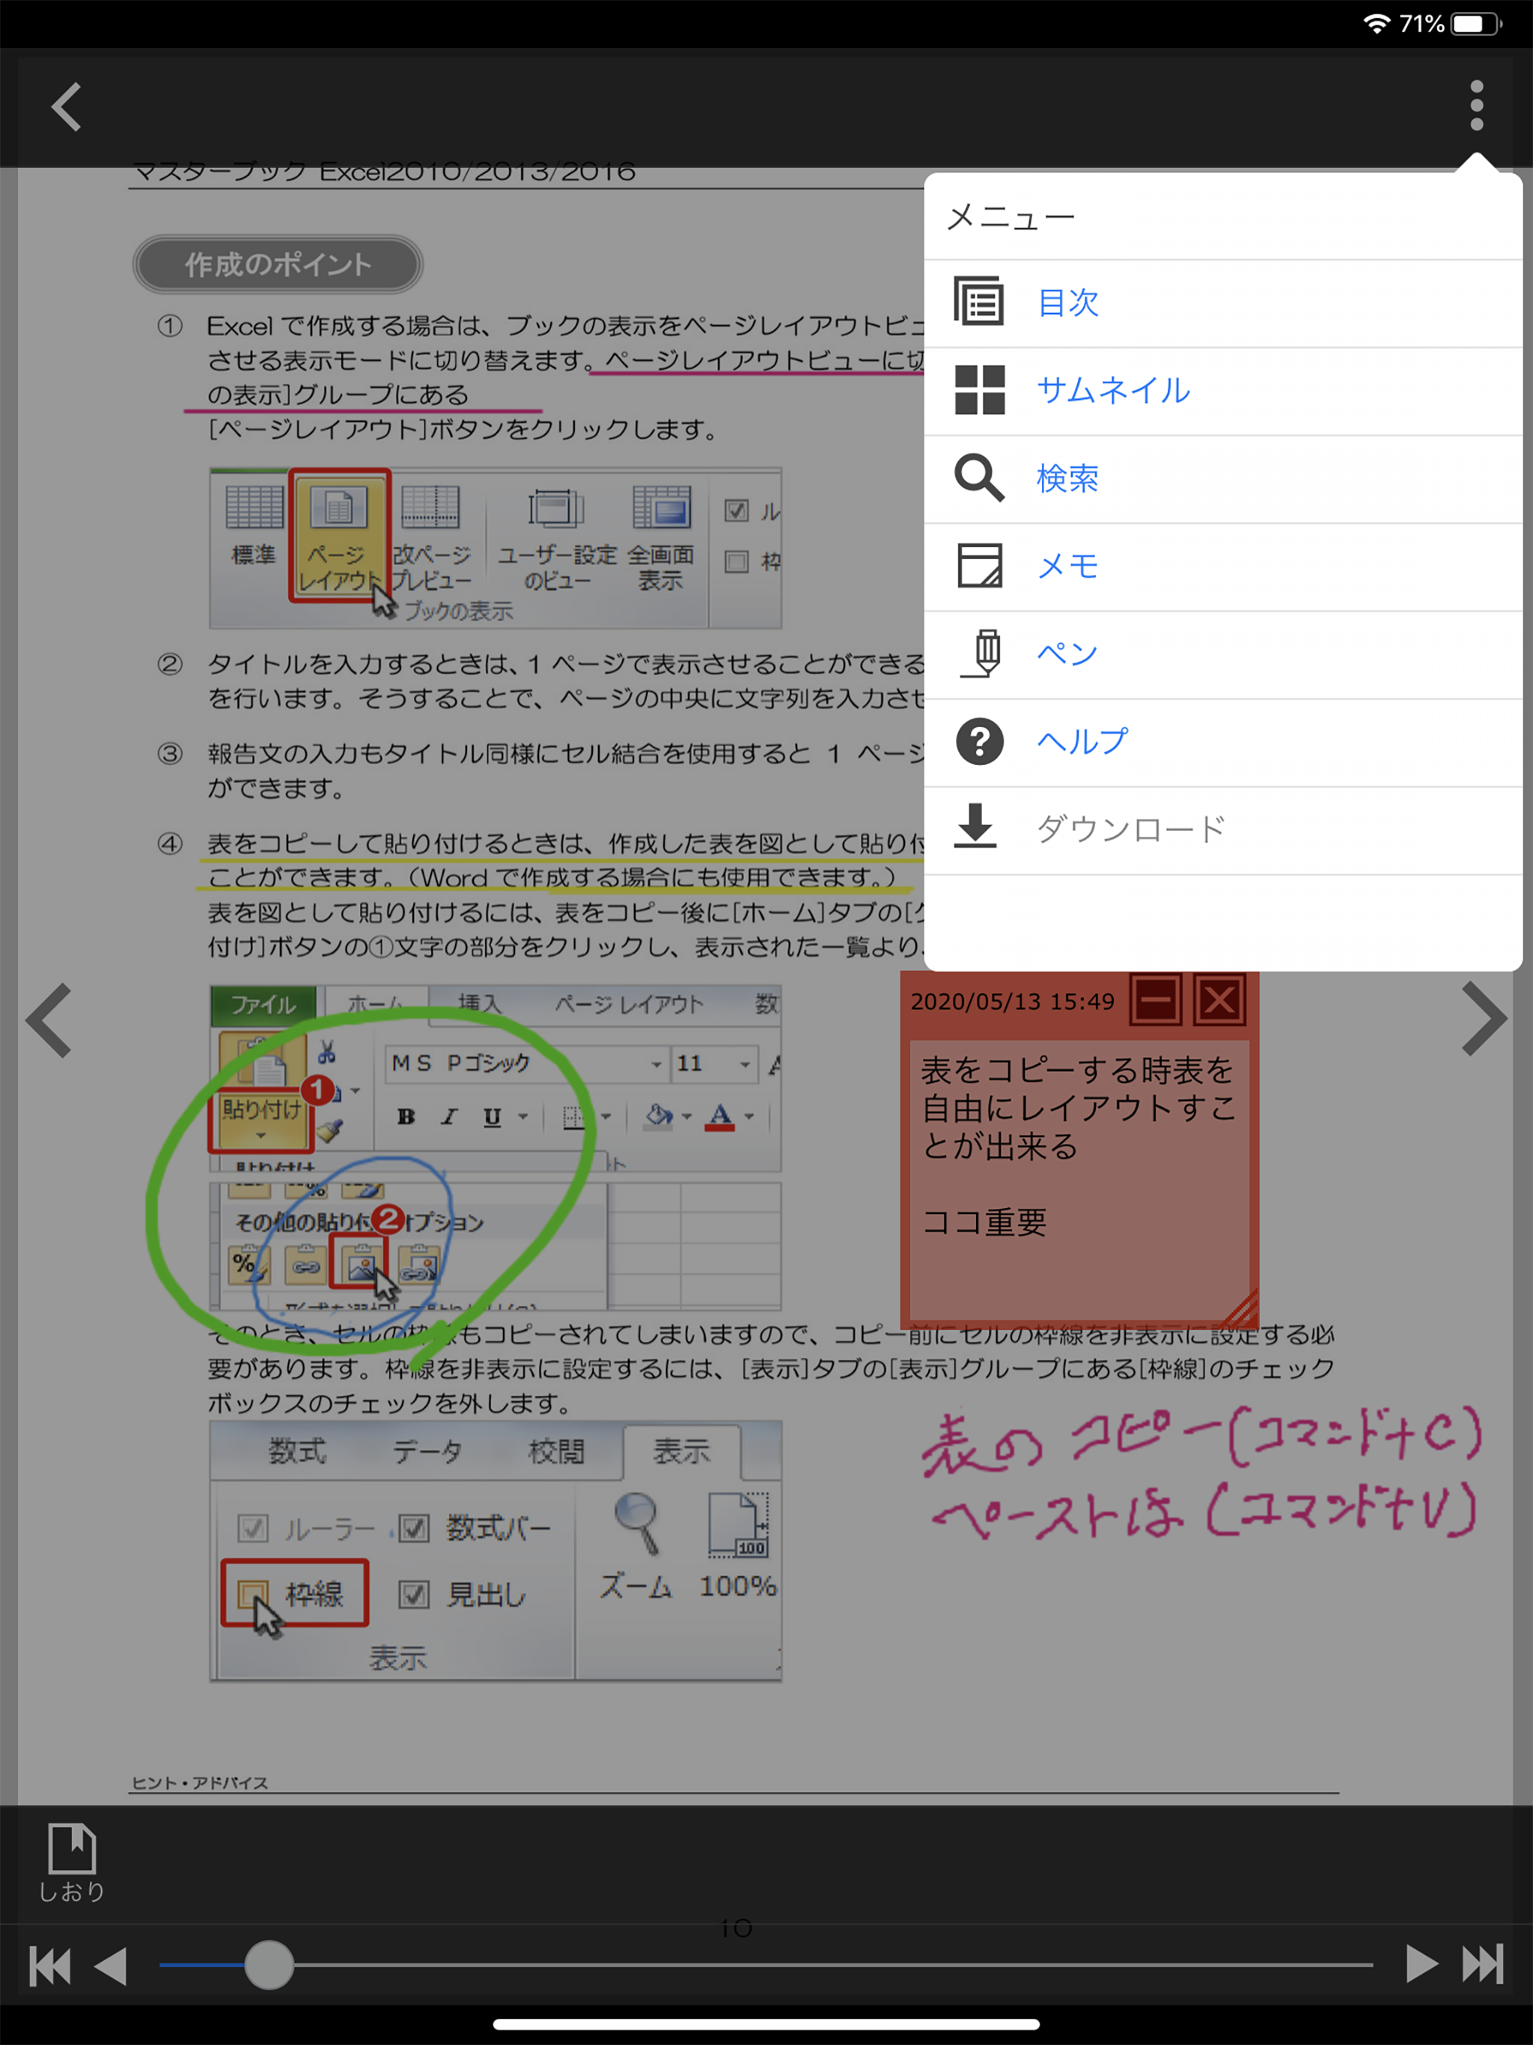Tap the question mark help icon
The image size is (1533, 2045).
[x=979, y=742]
